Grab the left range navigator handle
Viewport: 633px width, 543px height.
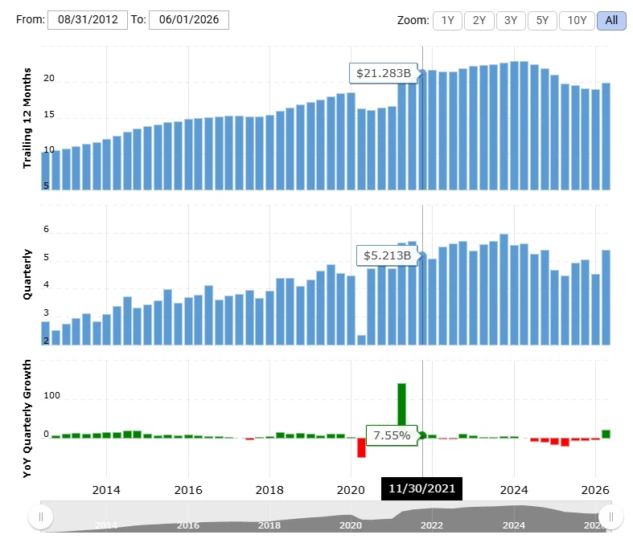(40, 516)
